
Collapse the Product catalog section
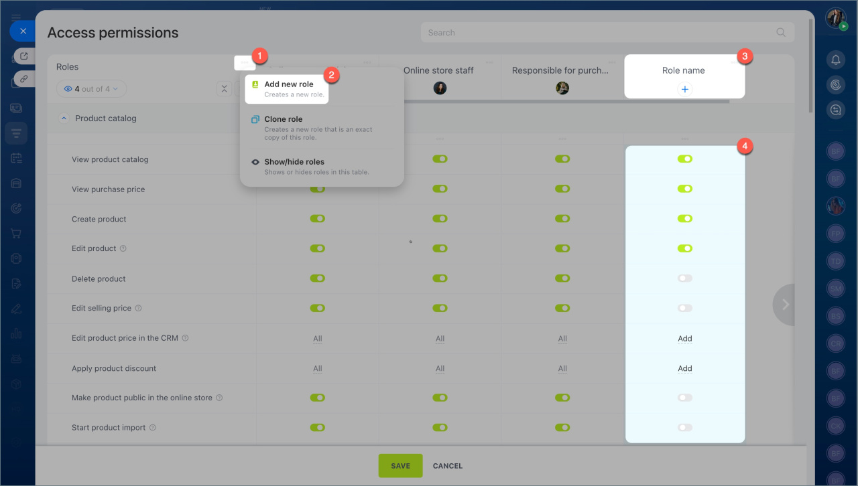(x=64, y=118)
